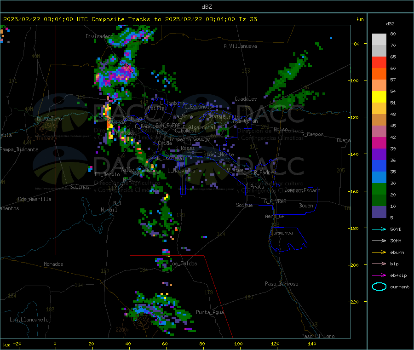
Task: Click the 'Pampa_Diamante' map label
Action: coord(19,149)
